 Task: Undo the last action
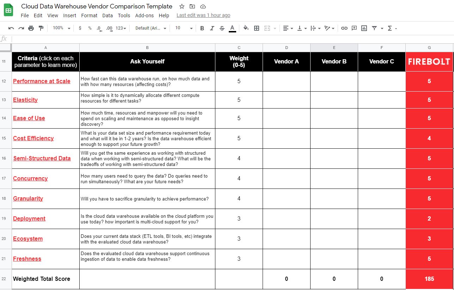[x=11, y=28]
